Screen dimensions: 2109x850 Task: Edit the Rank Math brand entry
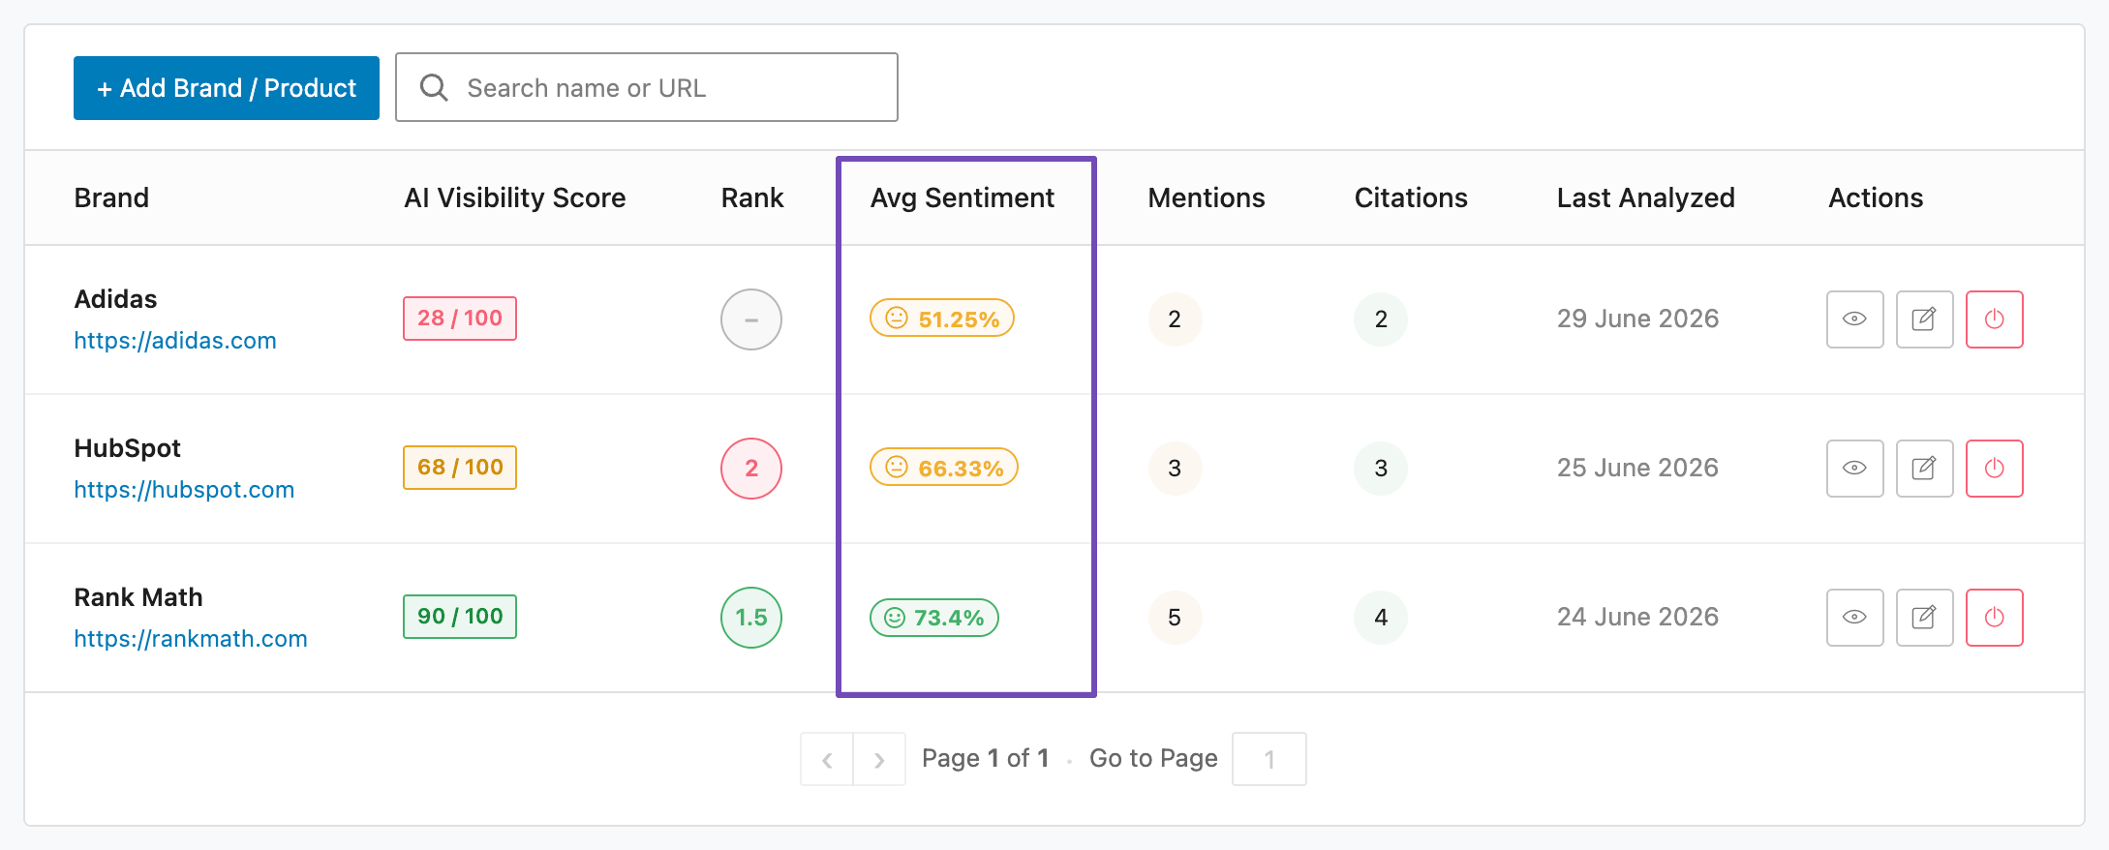click(1924, 618)
